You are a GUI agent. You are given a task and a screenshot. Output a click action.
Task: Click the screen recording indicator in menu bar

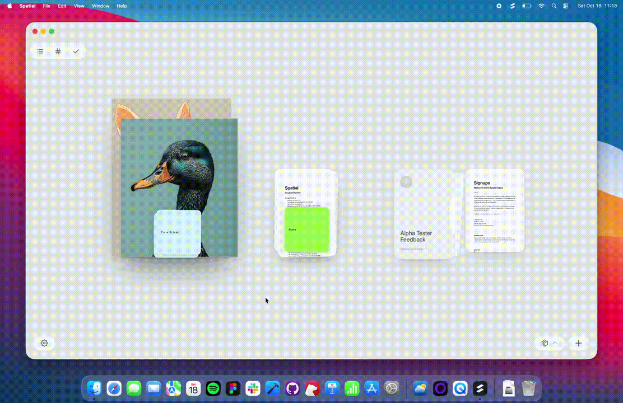499,6
